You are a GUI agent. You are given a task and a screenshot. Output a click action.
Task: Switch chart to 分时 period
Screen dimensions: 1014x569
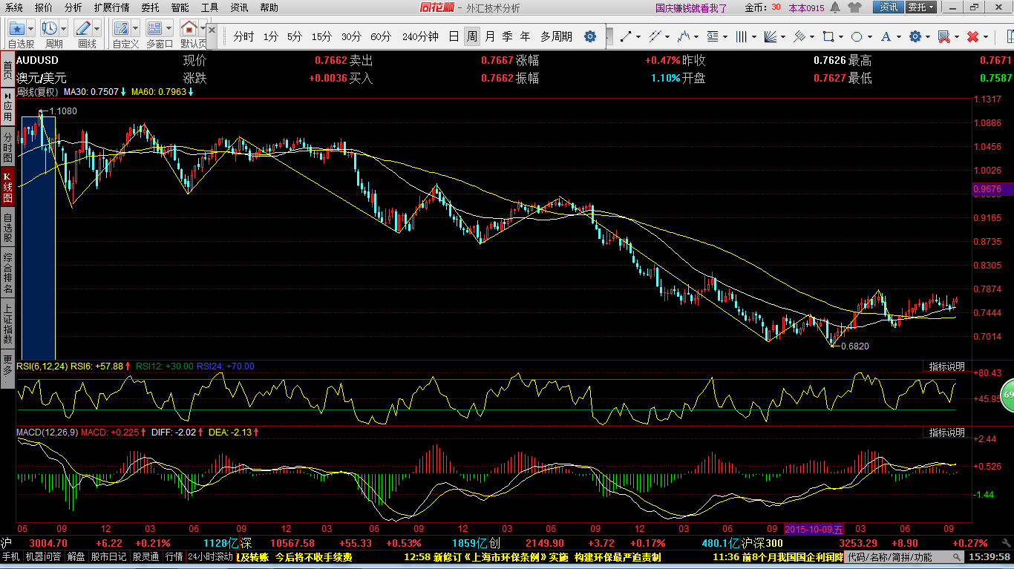click(243, 36)
